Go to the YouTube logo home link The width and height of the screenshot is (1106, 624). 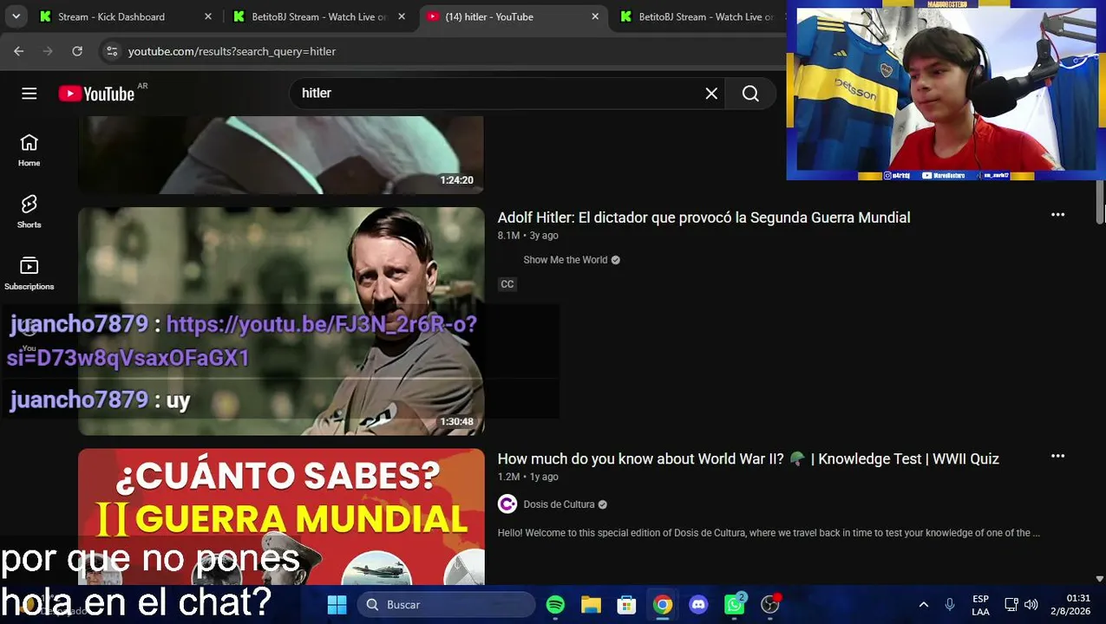tap(96, 94)
